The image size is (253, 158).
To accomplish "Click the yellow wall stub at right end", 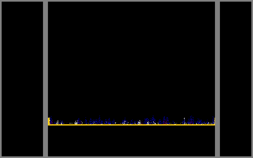I will [x=215, y=121].
